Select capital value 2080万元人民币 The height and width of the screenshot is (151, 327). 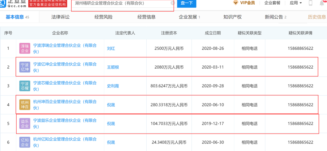[x=169, y=67]
